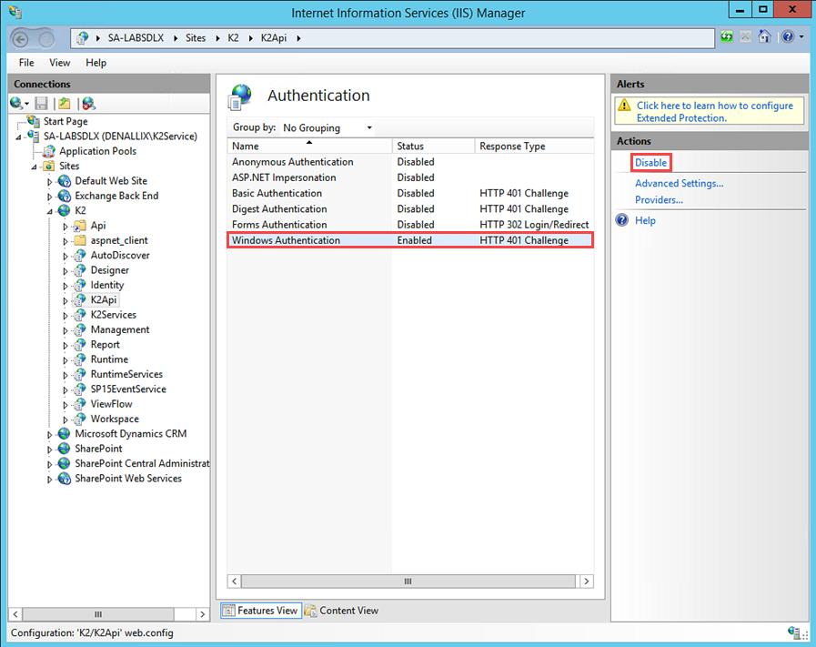Click the SharePoint site globe icon

65,448
